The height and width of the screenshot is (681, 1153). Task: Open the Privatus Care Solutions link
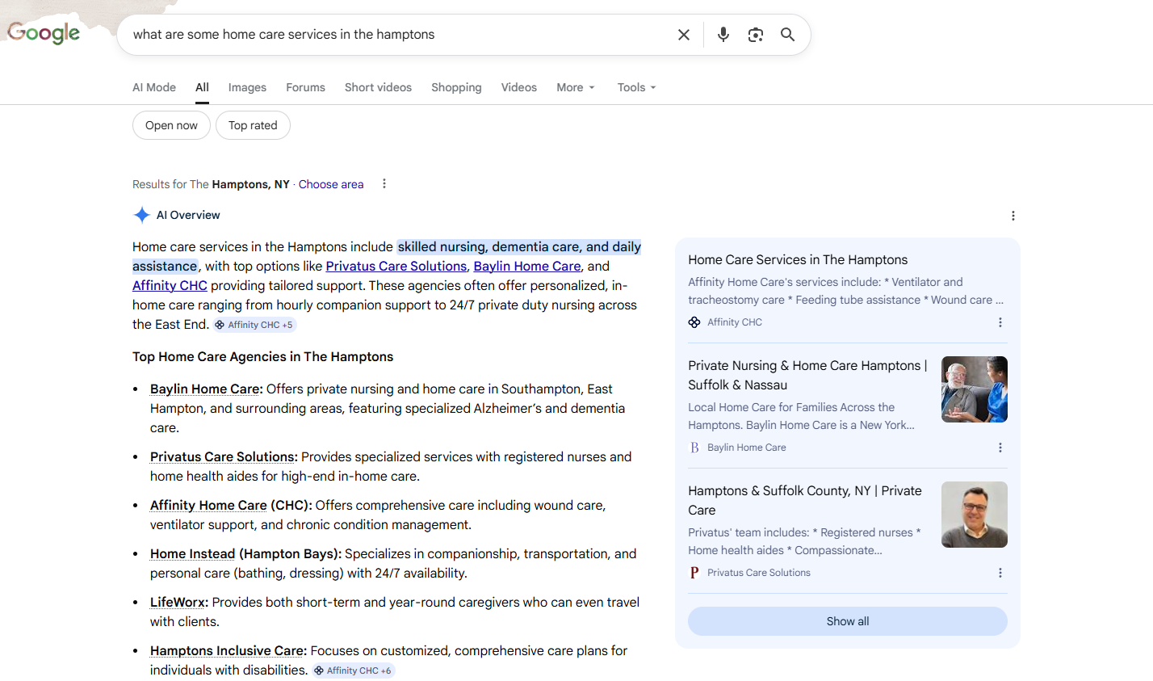pyautogui.click(x=396, y=266)
